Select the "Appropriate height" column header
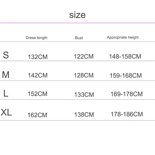 pos(123,37)
